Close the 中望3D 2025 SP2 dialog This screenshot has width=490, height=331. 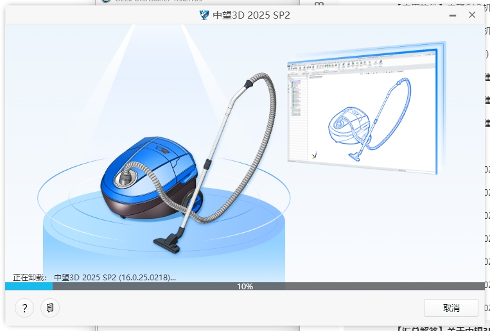coord(472,14)
